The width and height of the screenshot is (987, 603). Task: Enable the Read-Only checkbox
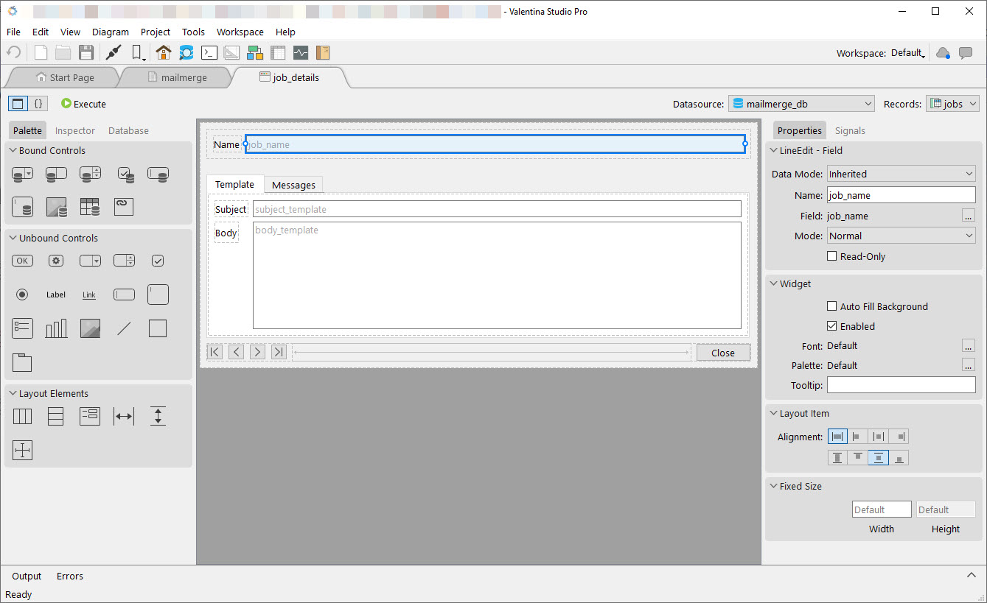(831, 256)
